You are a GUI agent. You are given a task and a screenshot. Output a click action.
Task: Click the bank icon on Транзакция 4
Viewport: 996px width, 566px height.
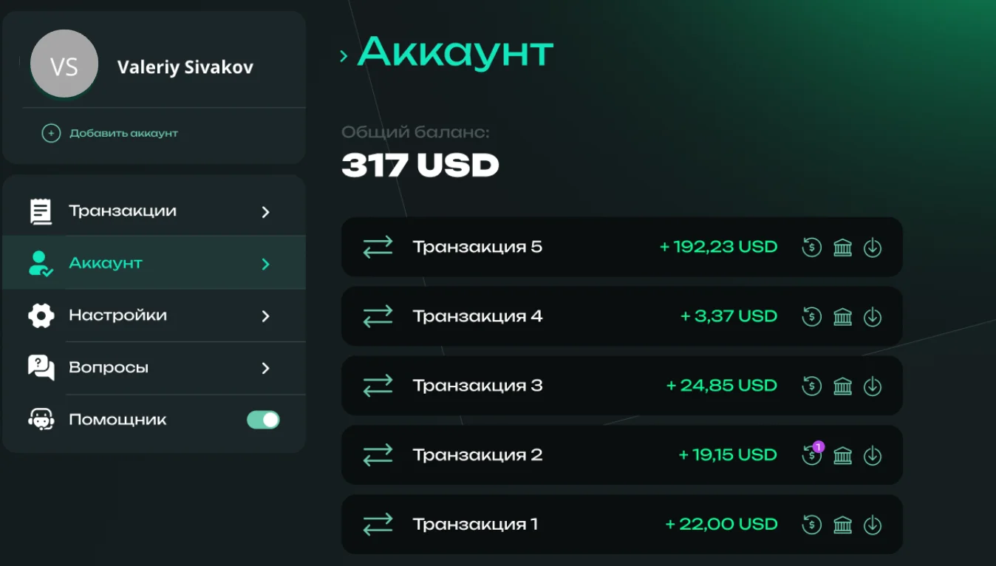pos(842,317)
